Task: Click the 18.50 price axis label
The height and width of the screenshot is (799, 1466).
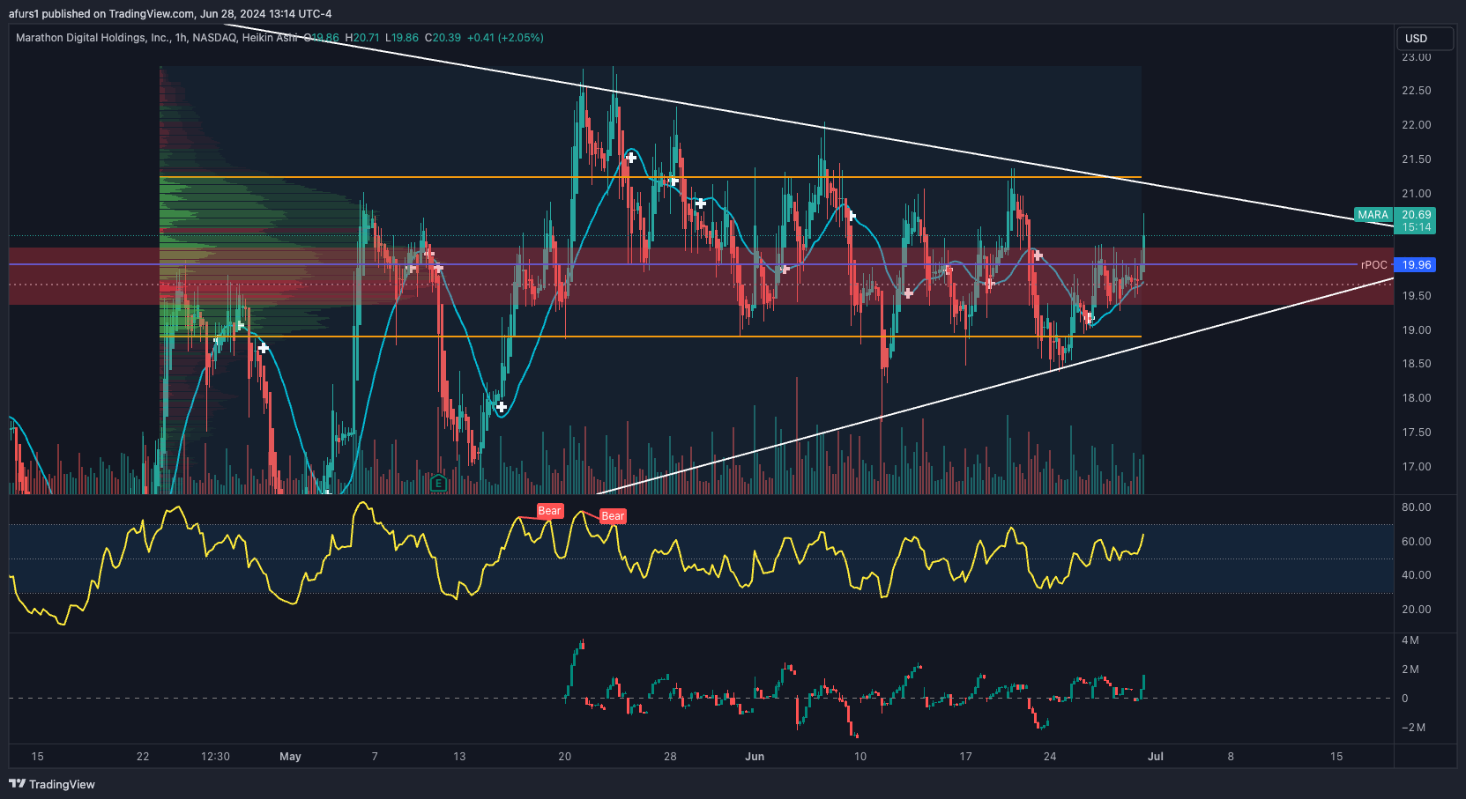Action: 1417,364
